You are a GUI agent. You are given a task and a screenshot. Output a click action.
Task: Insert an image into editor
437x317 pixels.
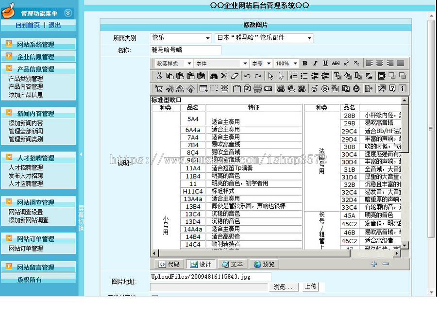click(159, 88)
